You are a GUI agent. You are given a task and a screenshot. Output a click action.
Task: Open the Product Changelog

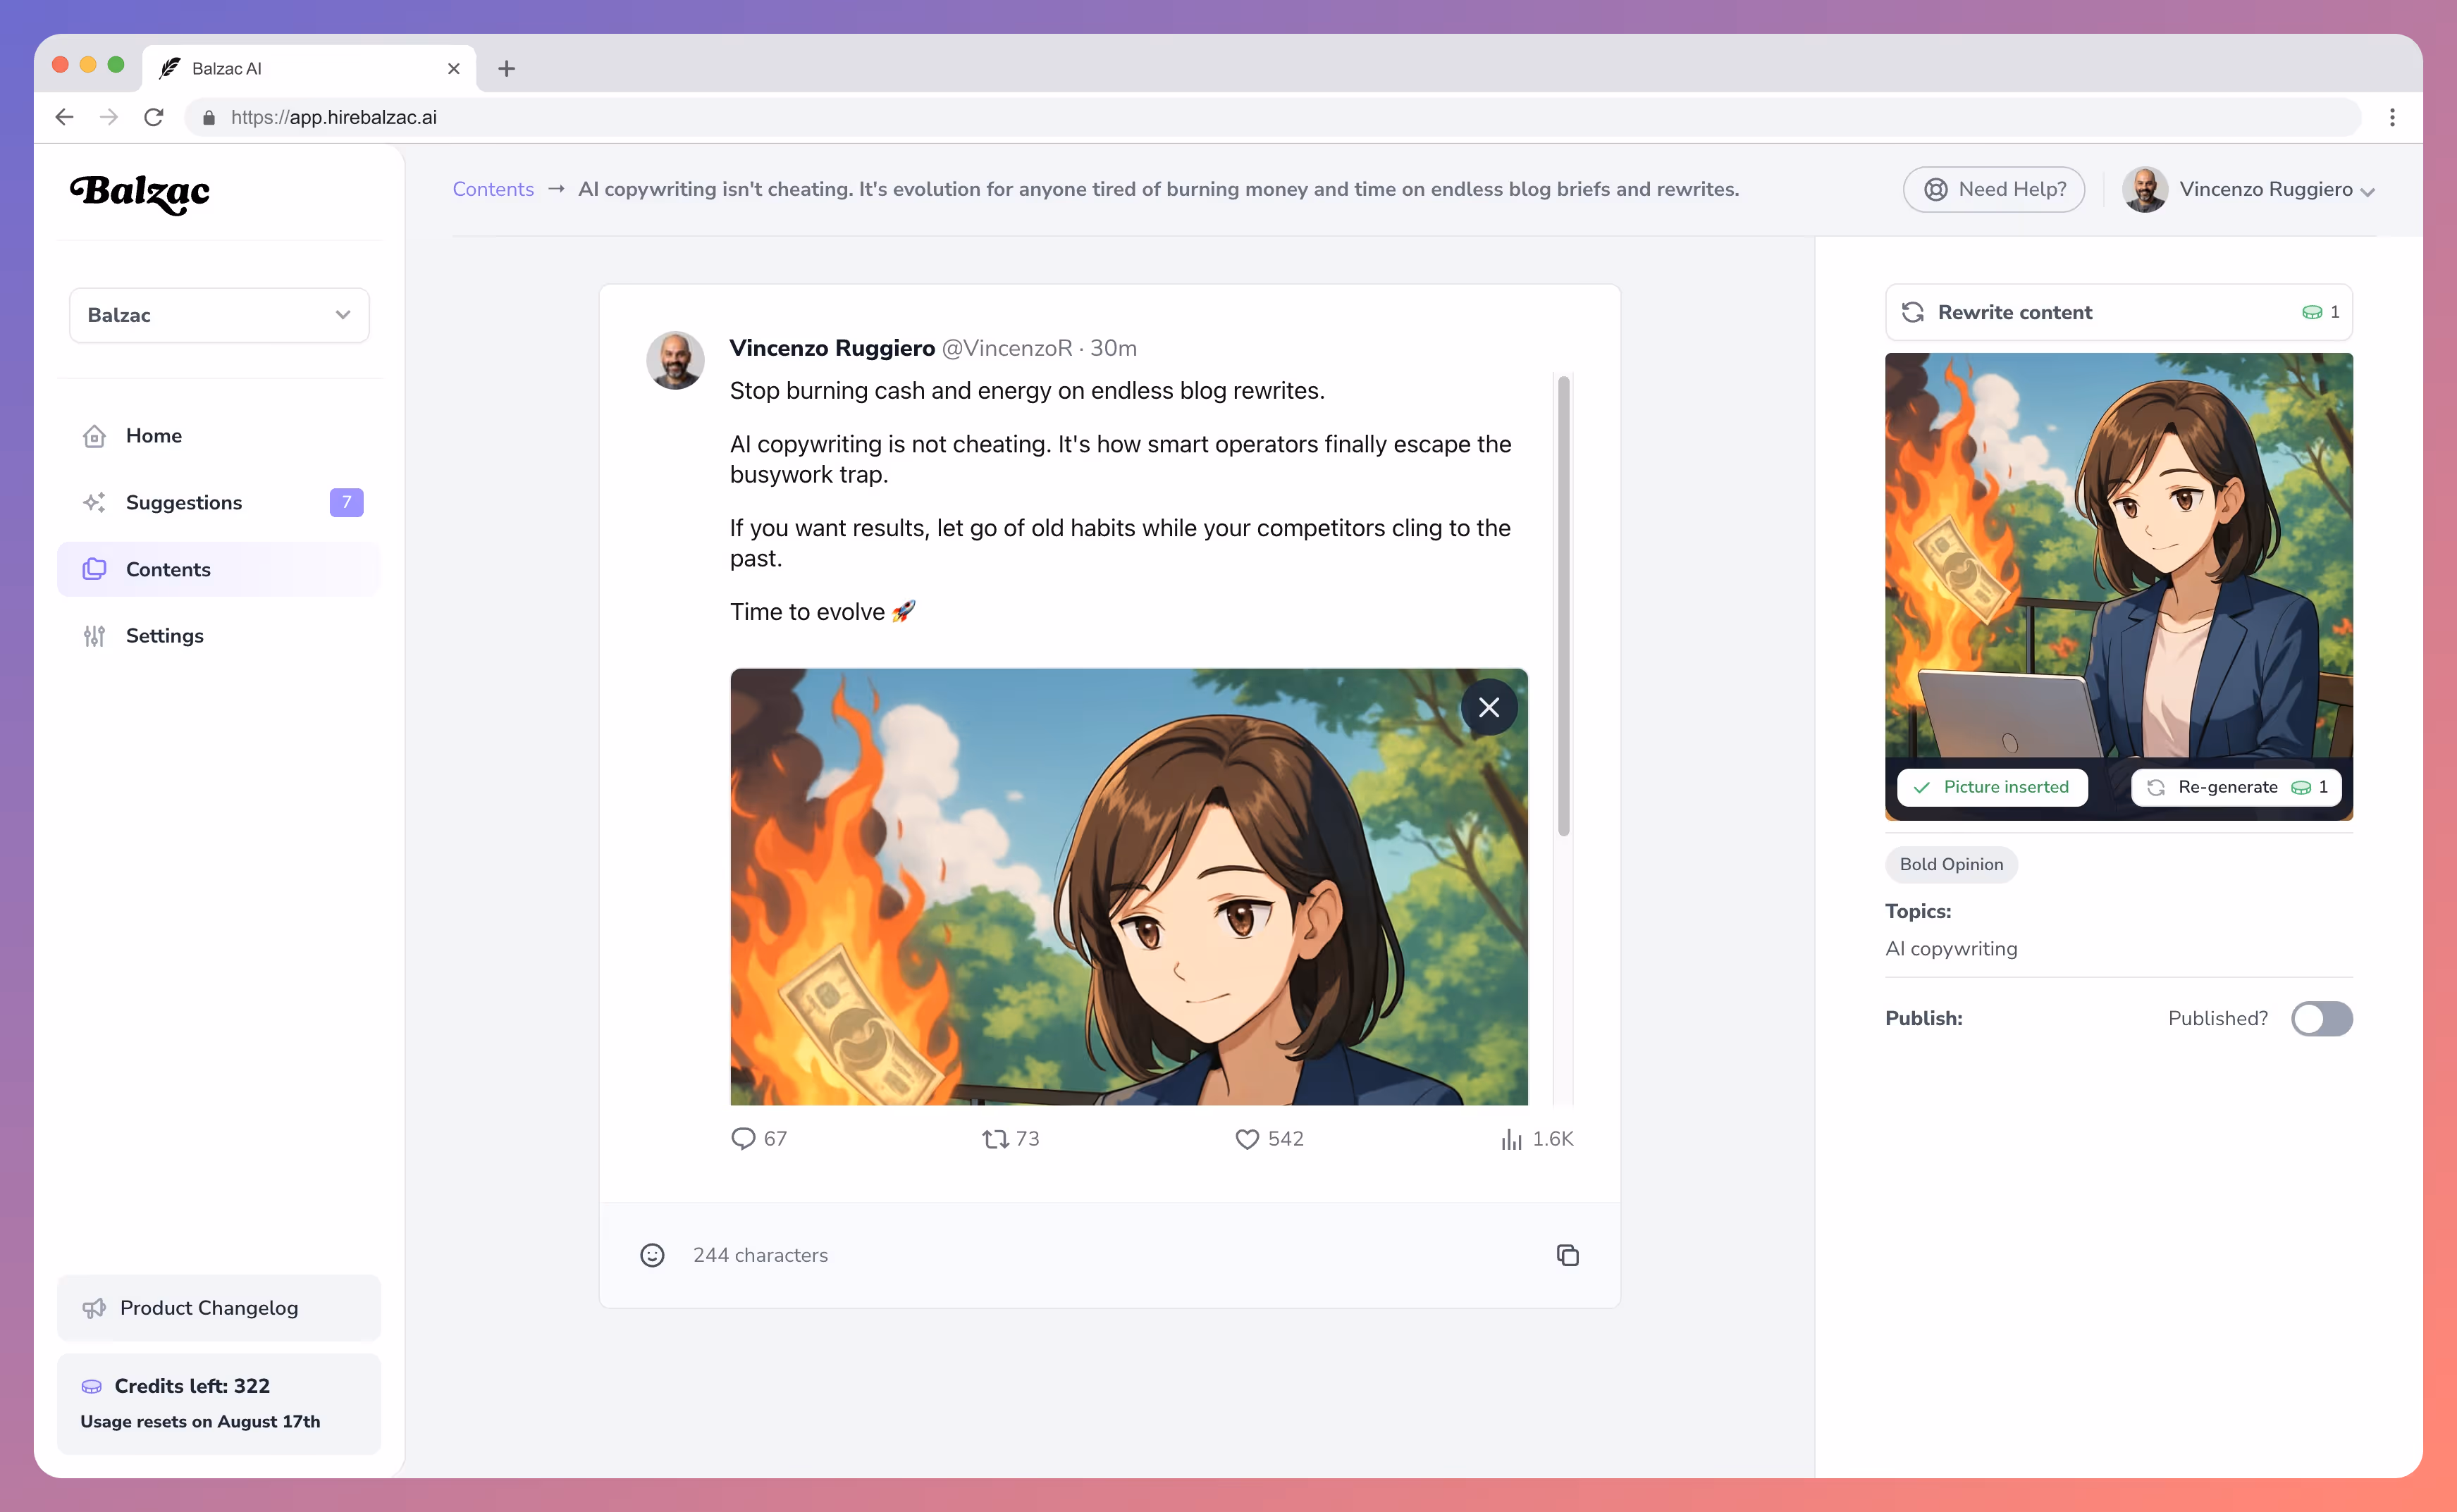[219, 1308]
